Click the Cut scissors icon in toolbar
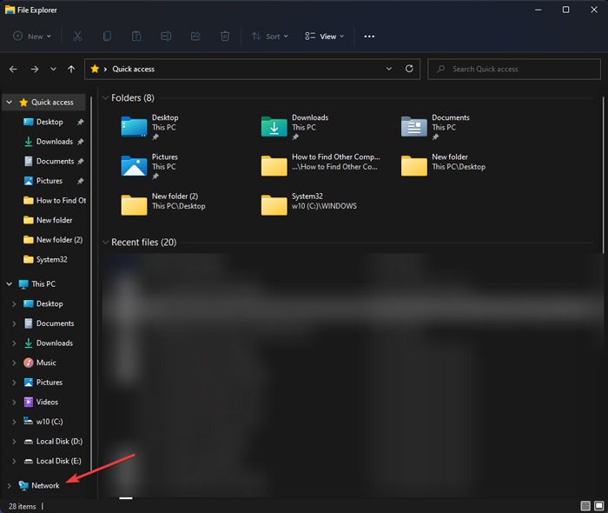Image resolution: width=608 pixels, height=513 pixels. pos(77,37)
